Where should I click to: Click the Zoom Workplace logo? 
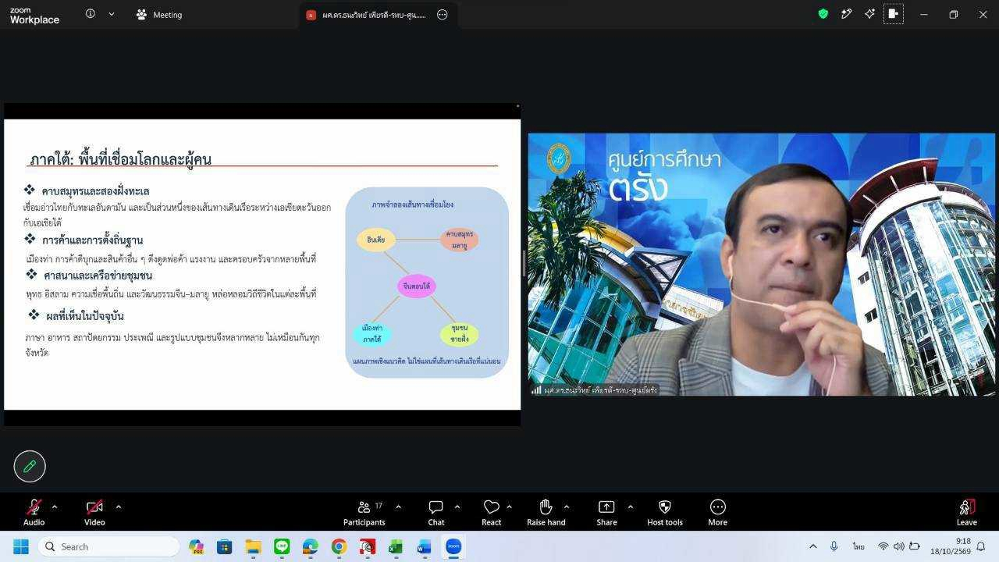[34, 15]
